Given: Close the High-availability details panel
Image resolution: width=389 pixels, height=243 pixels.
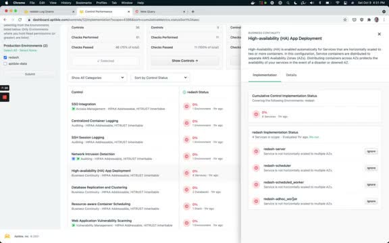Looking at the screenshot, I should (x=379, y=34).
